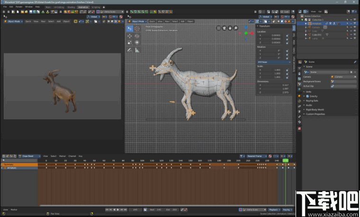Toggle lock on Scale Z

pos(287,77)
